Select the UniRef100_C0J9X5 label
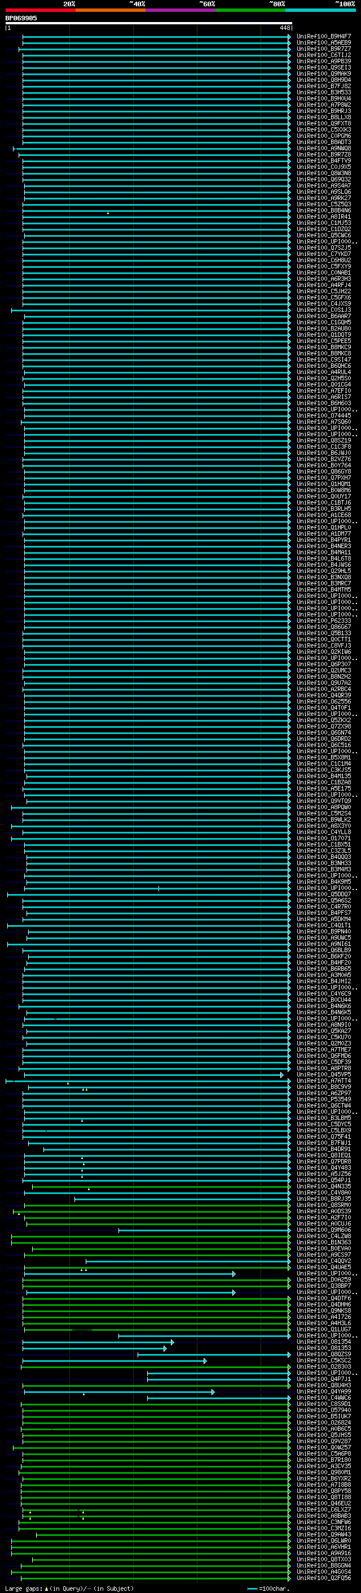The width and height of the screenshot is (361, 1593). 323,167
